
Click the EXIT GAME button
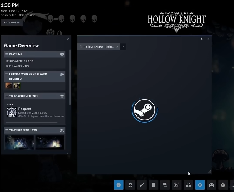point(12,23)
